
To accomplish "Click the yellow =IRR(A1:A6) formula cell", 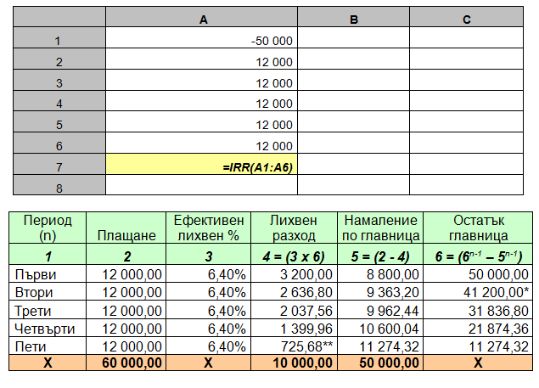I will pyautogui.click(x=202, y=165).
